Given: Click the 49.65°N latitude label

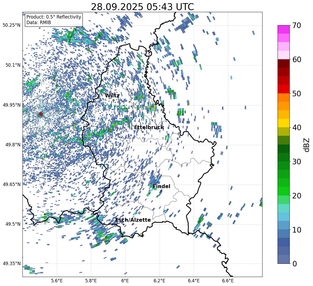Looking at the screenshot, I should pos(12,184).
